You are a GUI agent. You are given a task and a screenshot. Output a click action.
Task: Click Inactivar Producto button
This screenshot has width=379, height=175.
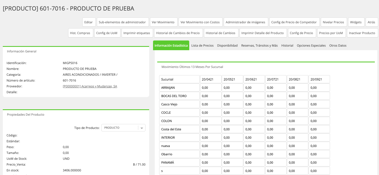362,33
